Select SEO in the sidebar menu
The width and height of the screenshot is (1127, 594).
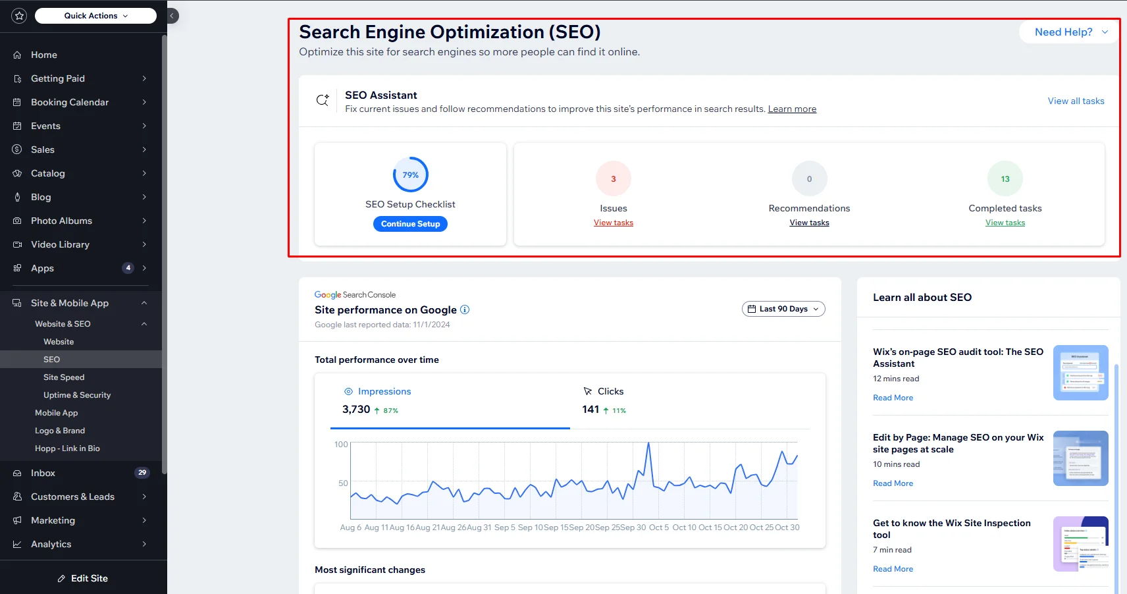click(x=51, y=359)
